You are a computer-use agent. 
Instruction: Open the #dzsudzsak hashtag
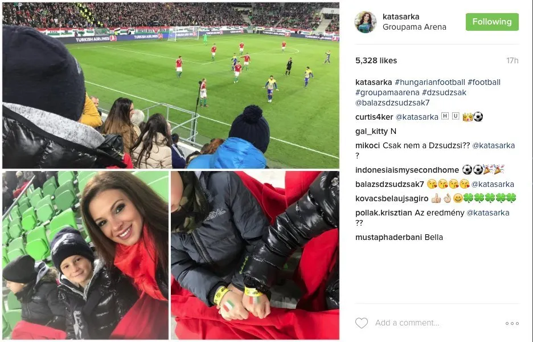tap(444, 92)
